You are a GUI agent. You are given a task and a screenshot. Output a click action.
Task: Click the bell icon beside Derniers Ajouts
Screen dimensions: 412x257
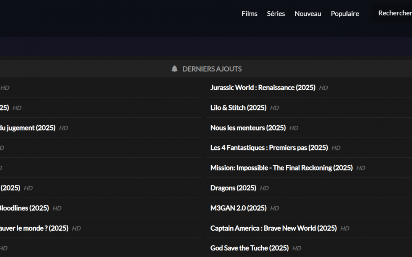point(174,69)
